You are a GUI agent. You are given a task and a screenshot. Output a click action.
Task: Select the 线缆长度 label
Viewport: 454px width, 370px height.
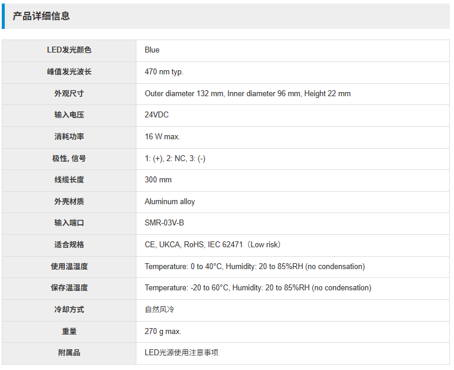point(69,180)
